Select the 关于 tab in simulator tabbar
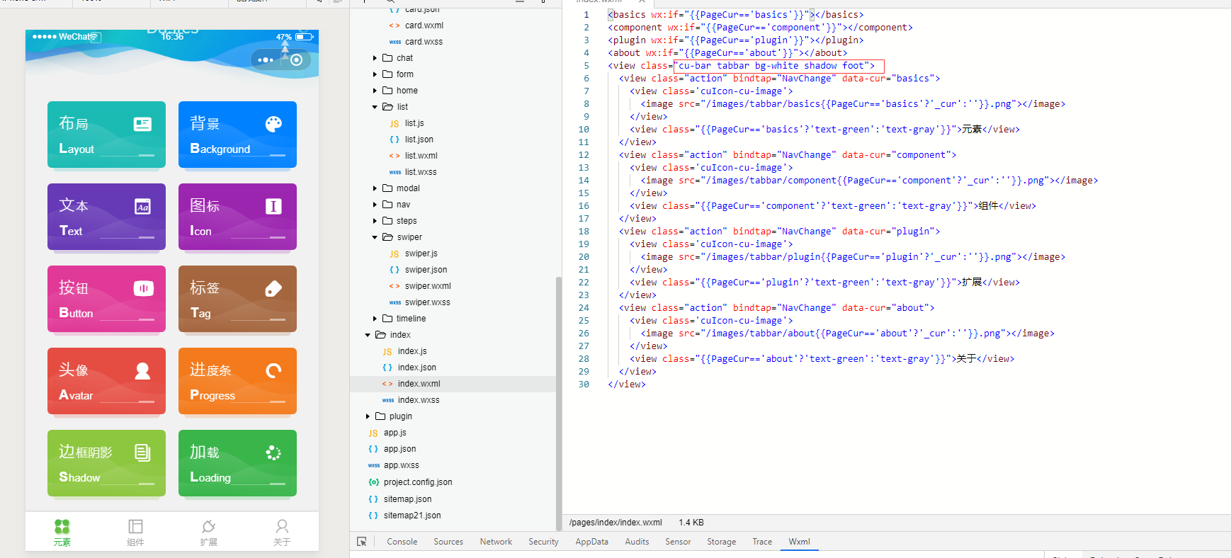The image size is (1231, 558). (x=282, y=533)
